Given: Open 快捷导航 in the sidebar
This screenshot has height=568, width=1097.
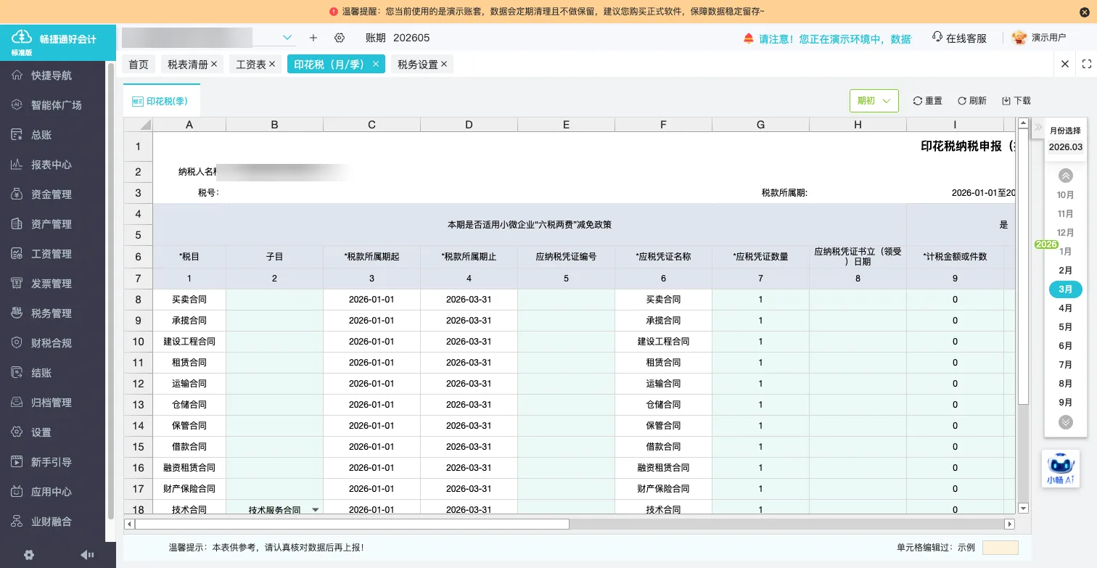Looking at the screenshot, I should point(52,75).
